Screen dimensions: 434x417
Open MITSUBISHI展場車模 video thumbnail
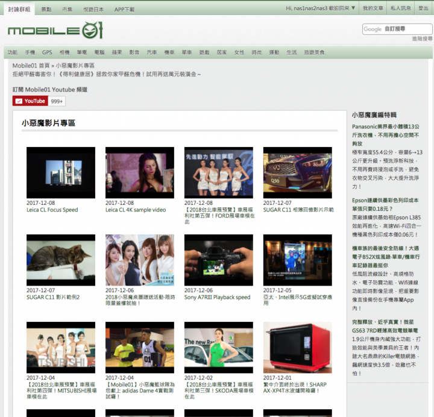pos(61,348)
